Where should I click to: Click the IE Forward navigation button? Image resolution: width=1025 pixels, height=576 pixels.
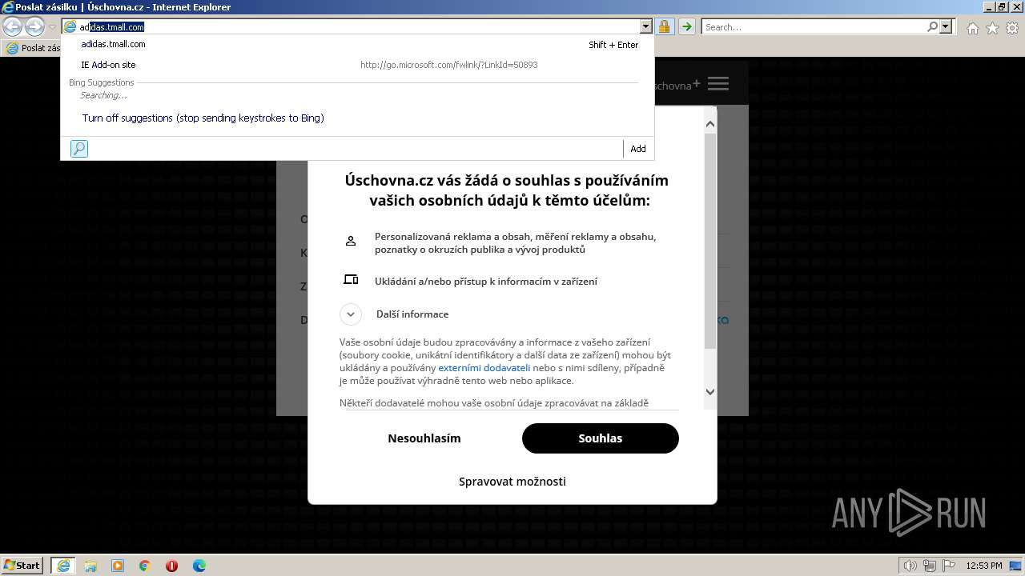click(x=34, y=26)
